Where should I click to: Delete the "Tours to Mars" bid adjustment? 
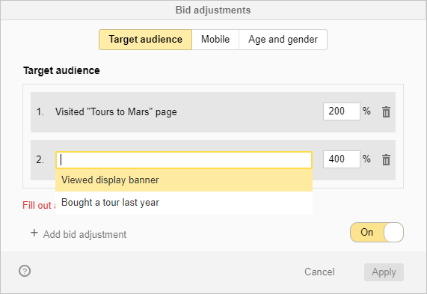(x=386, y=111)
